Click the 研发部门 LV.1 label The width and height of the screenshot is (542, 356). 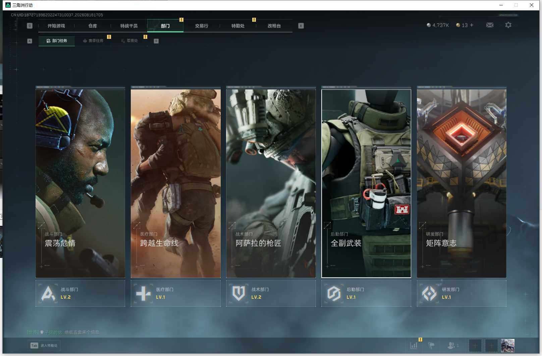point(446,297)
